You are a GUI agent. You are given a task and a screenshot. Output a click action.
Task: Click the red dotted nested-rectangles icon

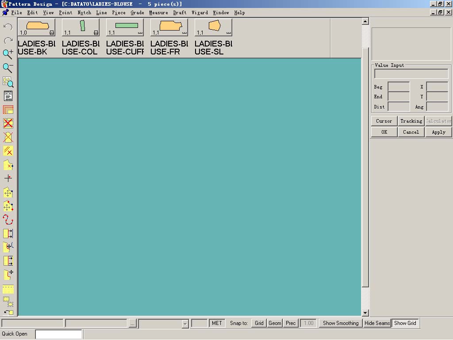click(x=8, y=110)
